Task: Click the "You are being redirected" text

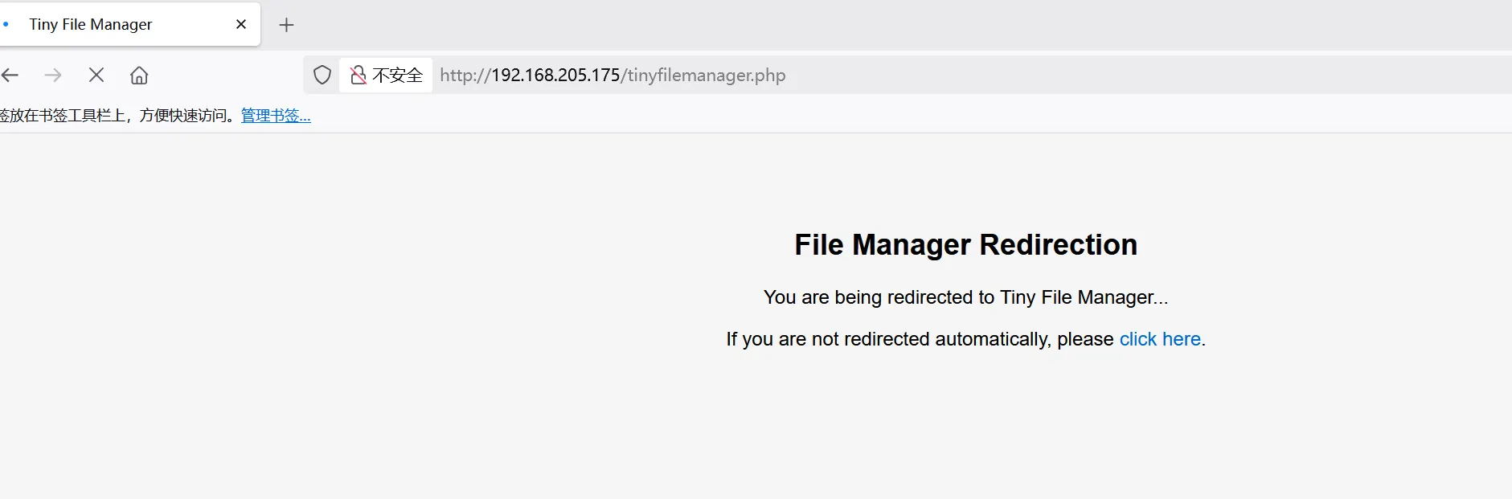Action: pos(965,297)
